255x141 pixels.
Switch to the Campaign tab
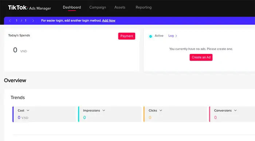(x=98, y=7)
